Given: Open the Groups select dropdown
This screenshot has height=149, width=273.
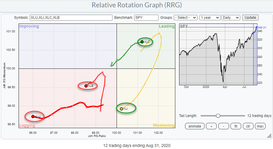Looking at the screenshot, I should click(185, 18).
